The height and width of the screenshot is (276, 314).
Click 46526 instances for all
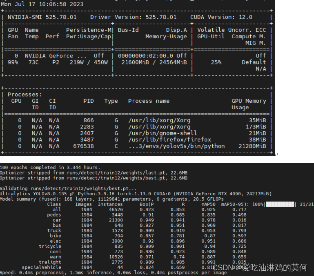pyautogui.click(x=116, y=210)
